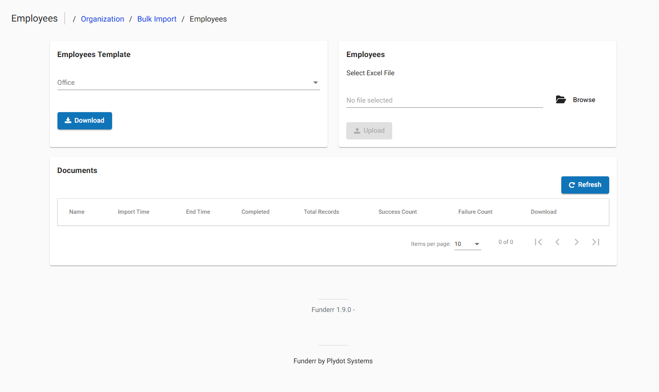Jump to the first page of Documents
The height and width of the screenshot is (392, 659).
(538, 242)
